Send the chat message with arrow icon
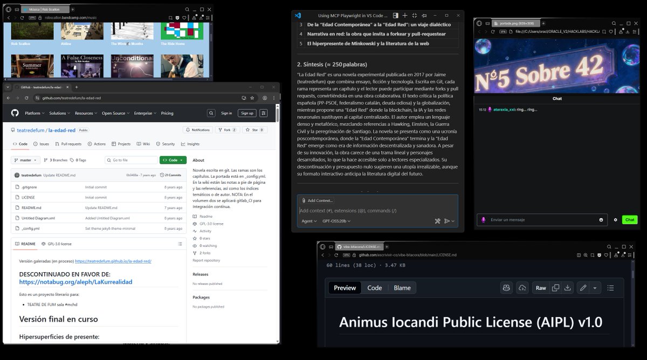The height and width of the screenshot is (360, 647). 447,221
